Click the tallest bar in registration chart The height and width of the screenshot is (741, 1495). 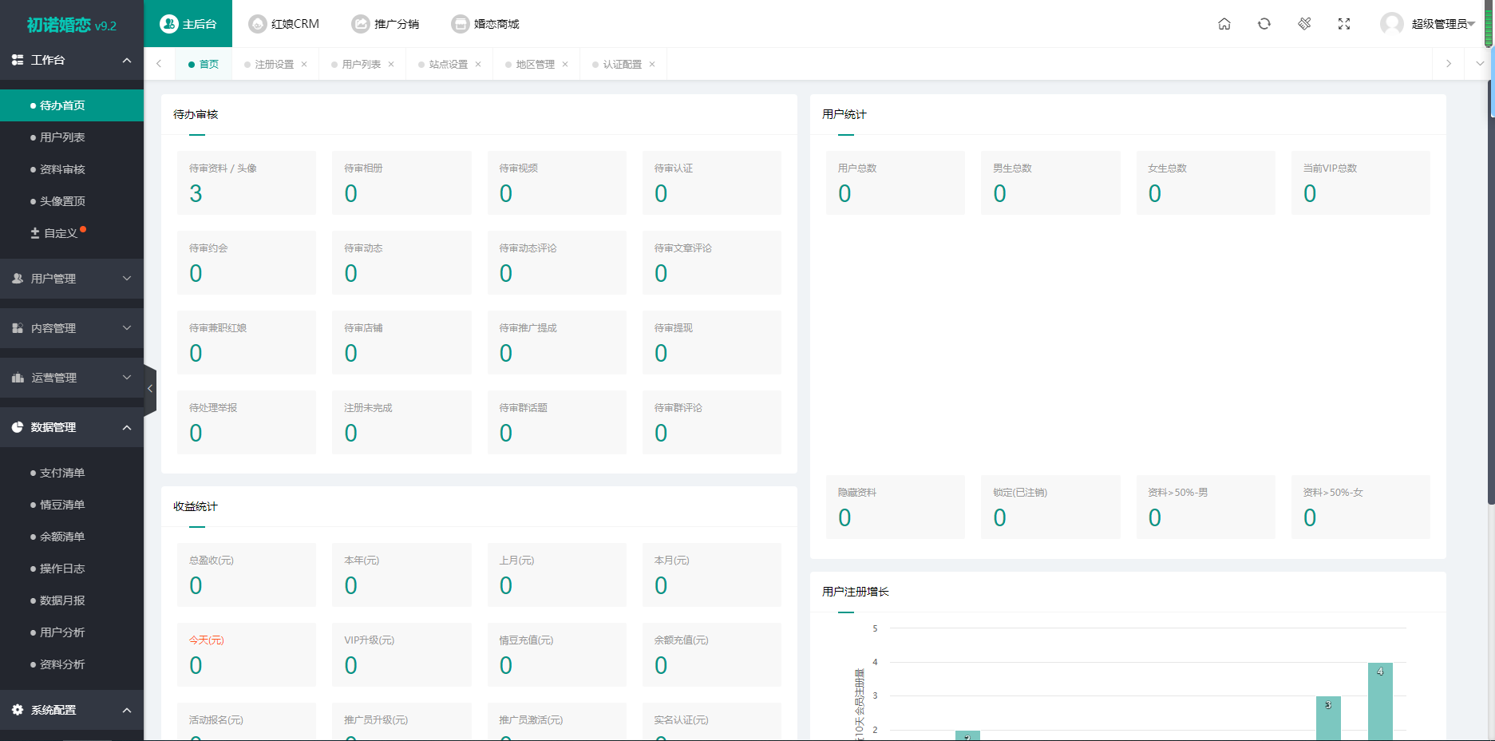coord(1380,701)
